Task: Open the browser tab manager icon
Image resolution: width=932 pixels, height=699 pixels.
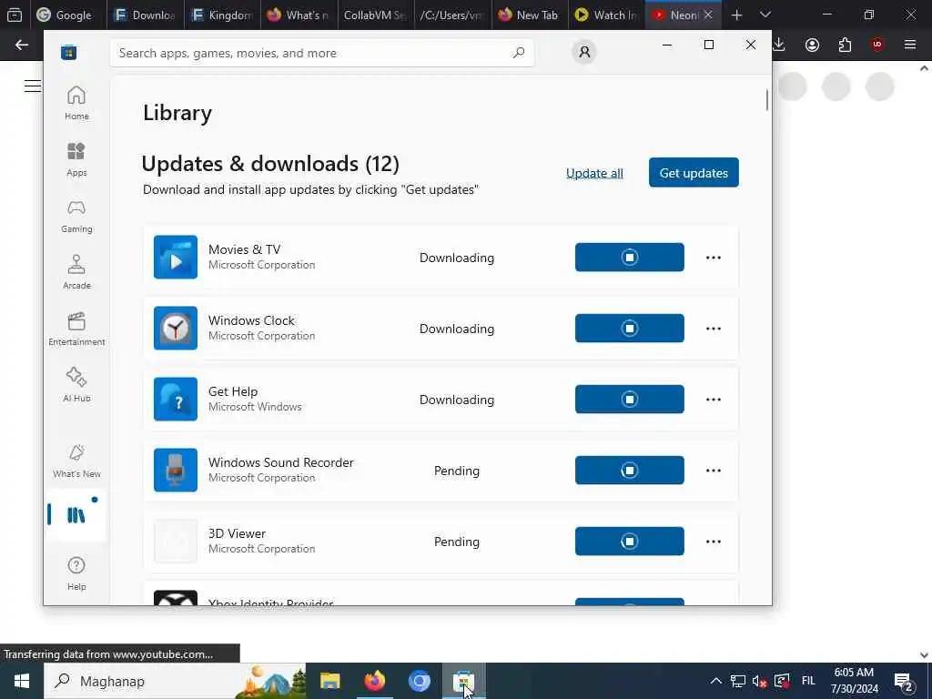Action: click(15, 15)
